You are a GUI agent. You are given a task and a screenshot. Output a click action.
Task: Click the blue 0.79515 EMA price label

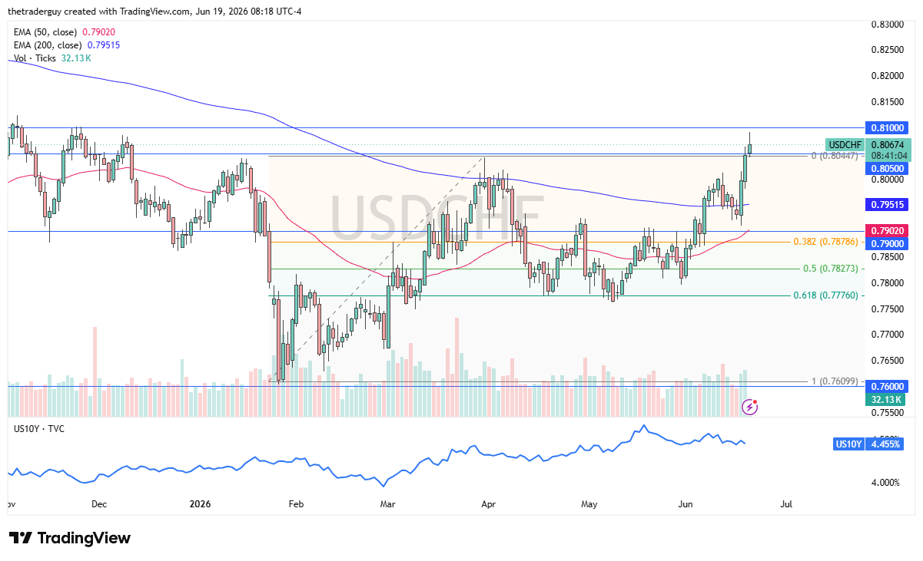pyautogui.click(x=888, y=205)
